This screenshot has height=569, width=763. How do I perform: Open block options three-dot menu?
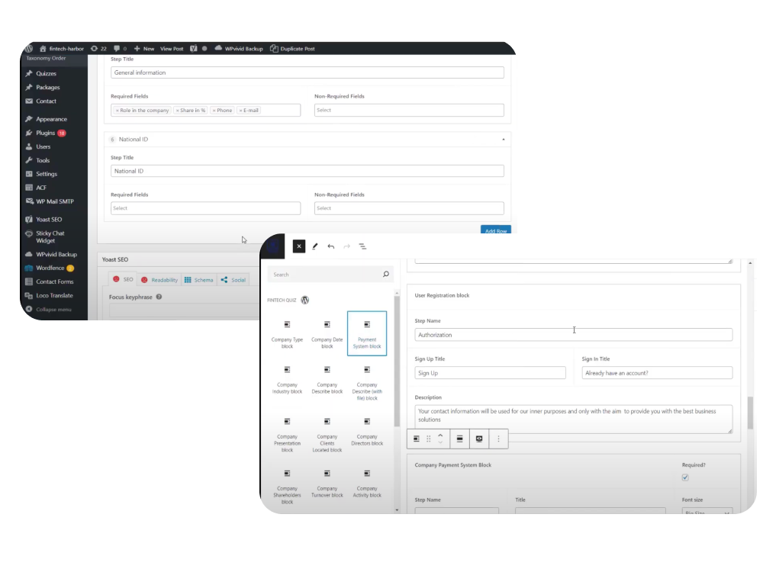click(498, 439)
